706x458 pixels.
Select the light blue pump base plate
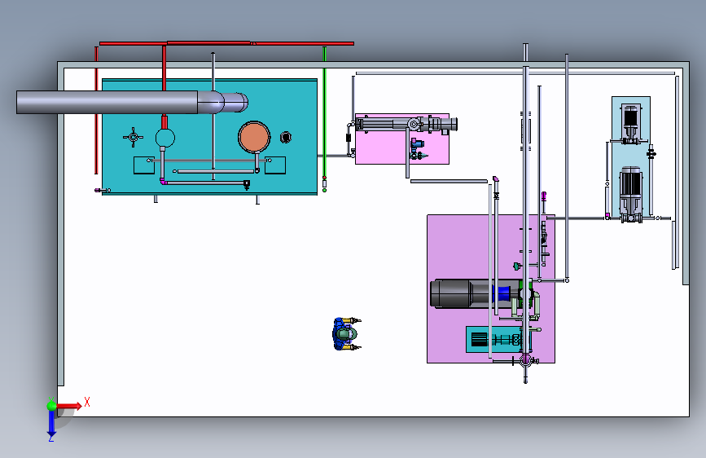631,158
